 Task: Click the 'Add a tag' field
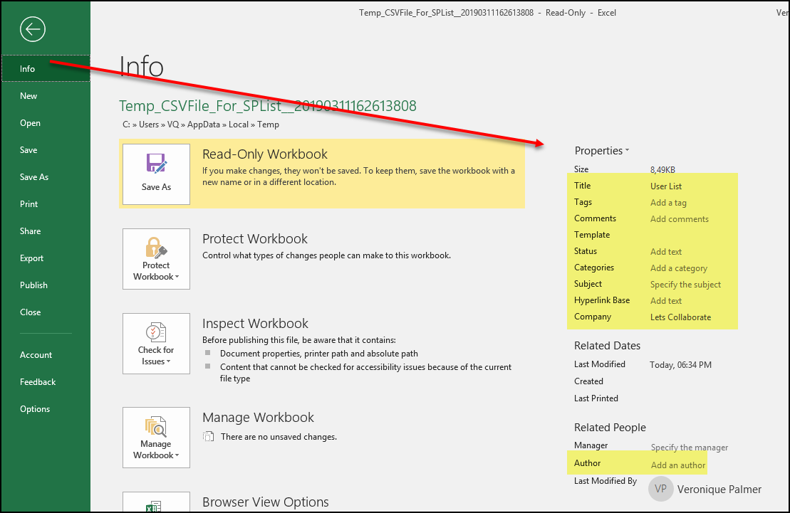click(668, 203)
